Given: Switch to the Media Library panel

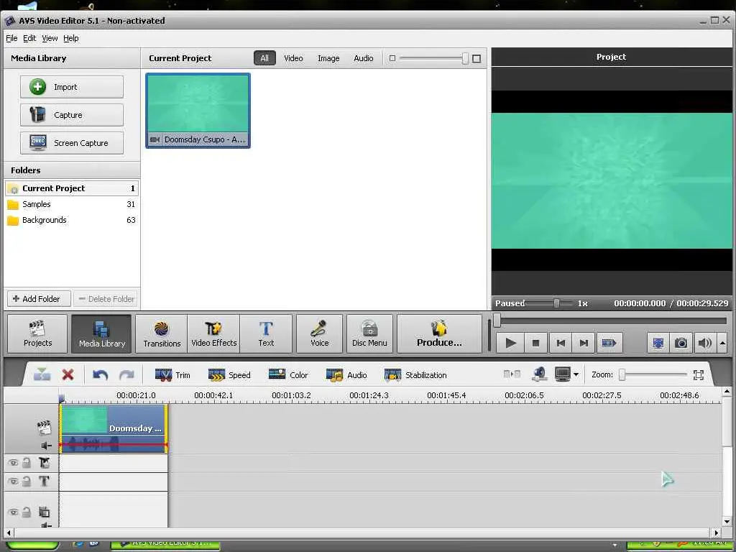Looking at the screenshot, I should [x=102, y=333].
